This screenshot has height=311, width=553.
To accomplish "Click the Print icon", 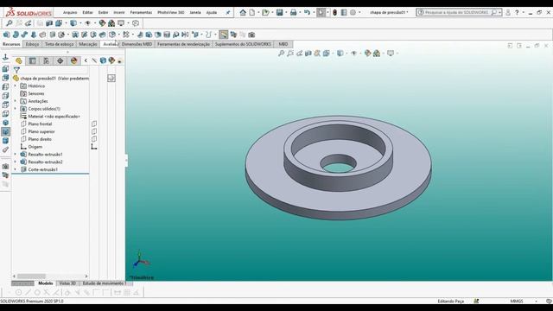I will (x=293, y=12).
